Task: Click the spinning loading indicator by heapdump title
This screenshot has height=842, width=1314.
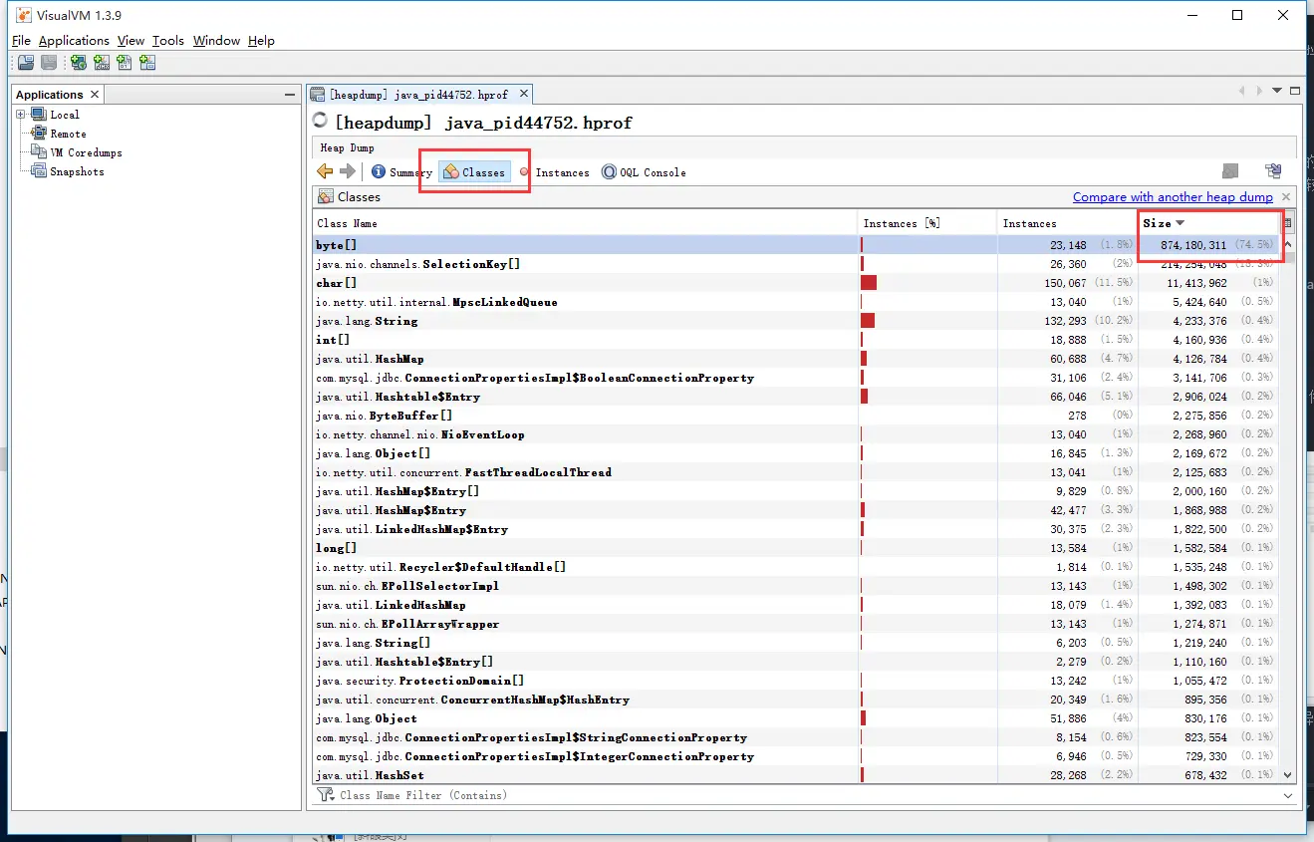Action: coord(320,121)
